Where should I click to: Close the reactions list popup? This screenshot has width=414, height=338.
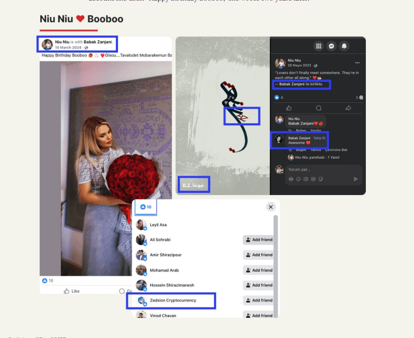click(271, 207)
